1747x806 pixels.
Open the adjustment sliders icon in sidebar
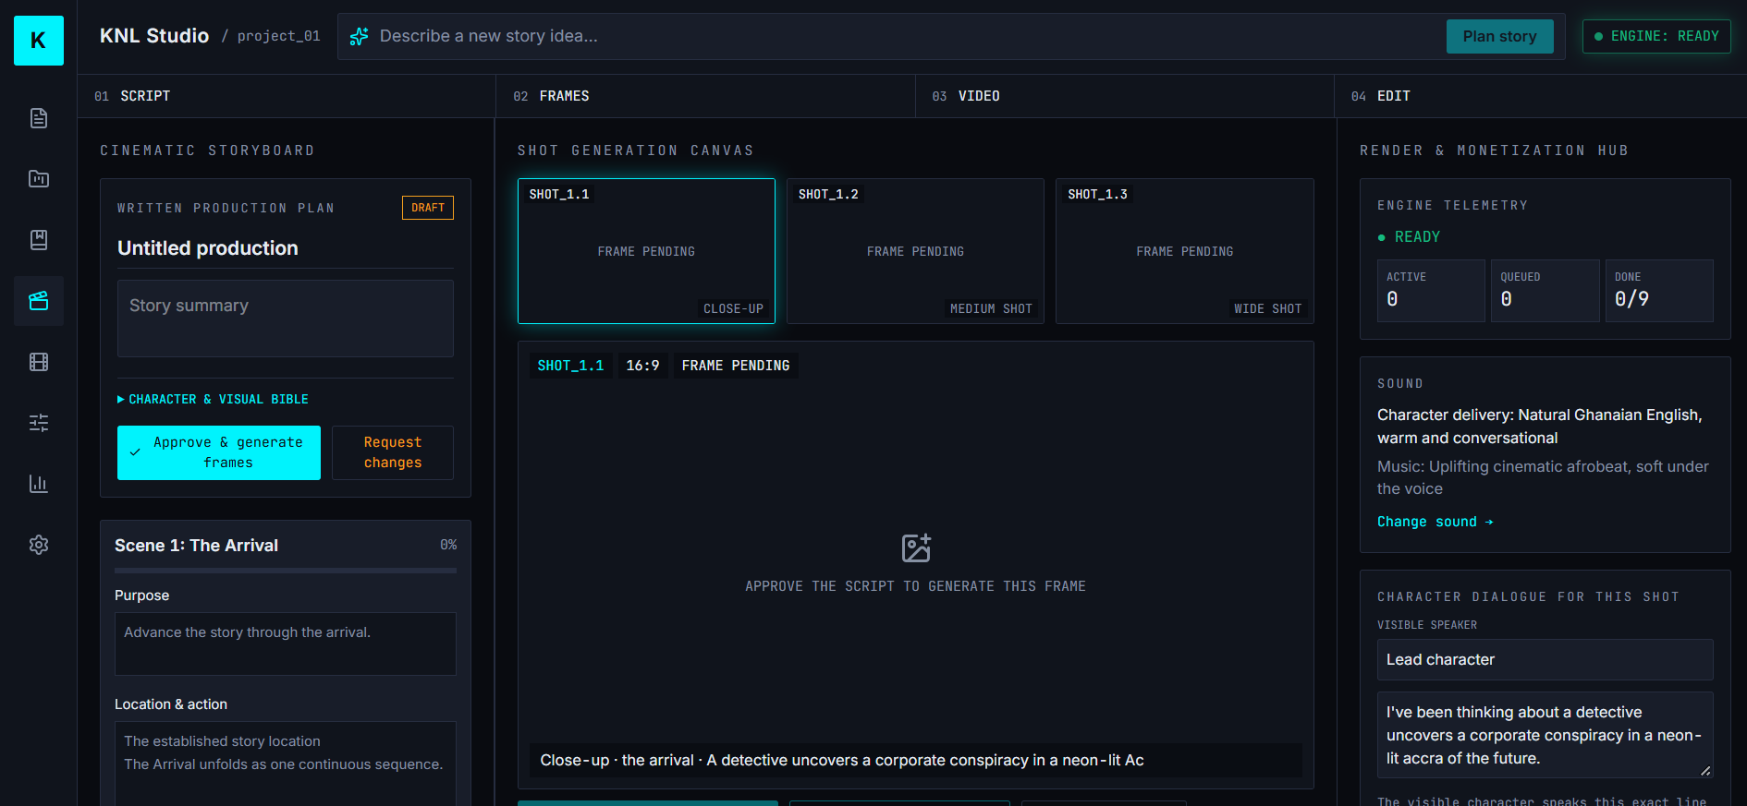tap(39, 423)
